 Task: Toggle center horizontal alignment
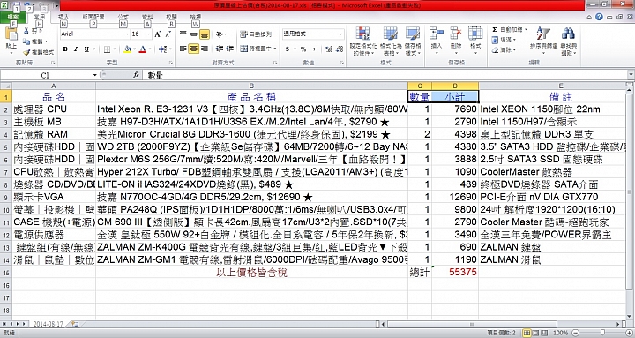193,49
